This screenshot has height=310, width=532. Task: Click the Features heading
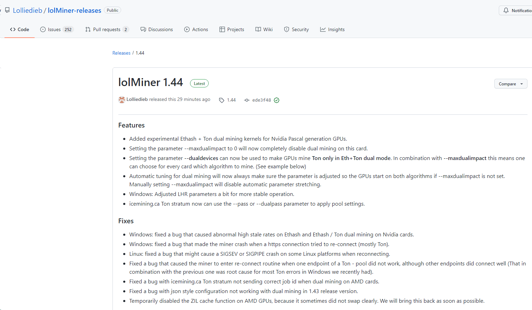click(x=132, y=125)
